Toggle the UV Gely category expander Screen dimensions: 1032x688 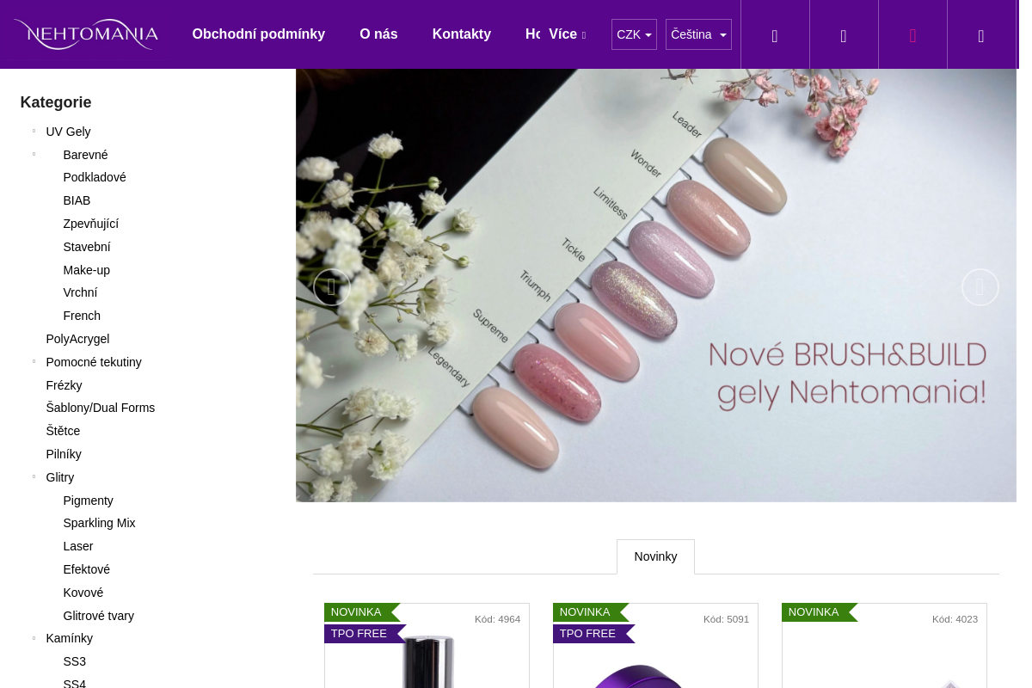click(x=34, y=132)
